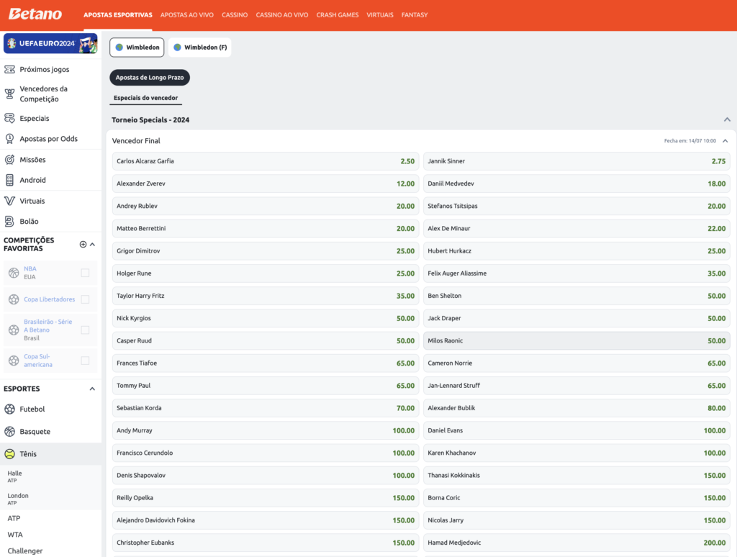Open the Halle ATP tournament
The width and height of the screenshot is (737, 557).
pos(14,476)
